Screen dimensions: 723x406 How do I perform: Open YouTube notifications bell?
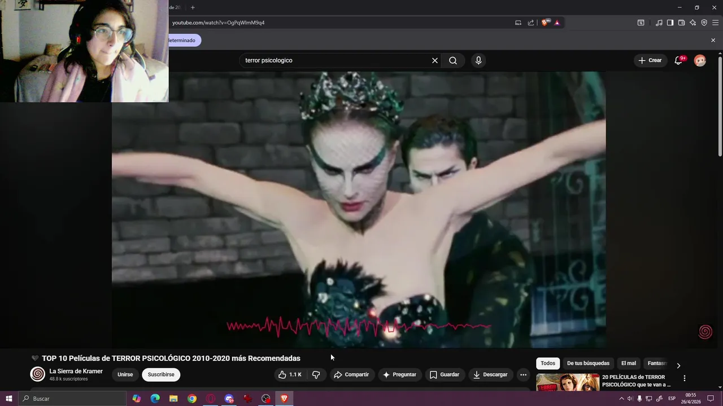(x=678, y=60)
